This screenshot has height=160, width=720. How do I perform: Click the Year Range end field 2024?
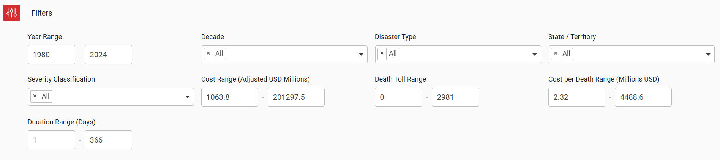(108, 55)
